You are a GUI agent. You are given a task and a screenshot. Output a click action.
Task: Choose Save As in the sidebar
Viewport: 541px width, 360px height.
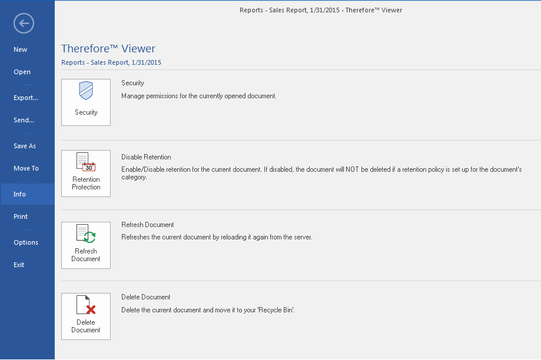click(x=25, y=146)
